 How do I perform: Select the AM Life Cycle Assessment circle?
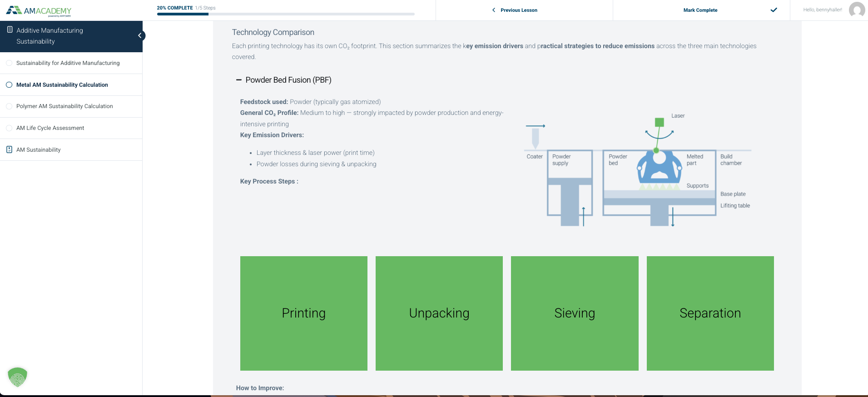pos(9,128)
